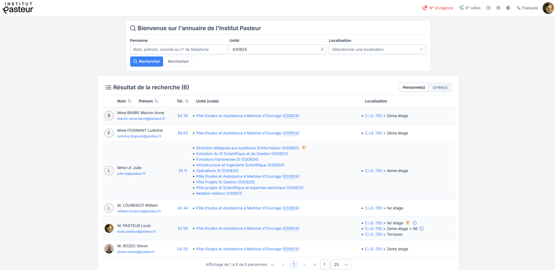Open the settings gear icon
Screen dimensions: 555x270
coord(498,8)
